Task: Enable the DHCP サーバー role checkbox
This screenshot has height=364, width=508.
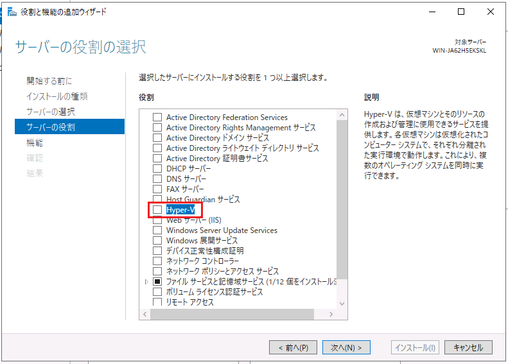Action: (157, 168)
